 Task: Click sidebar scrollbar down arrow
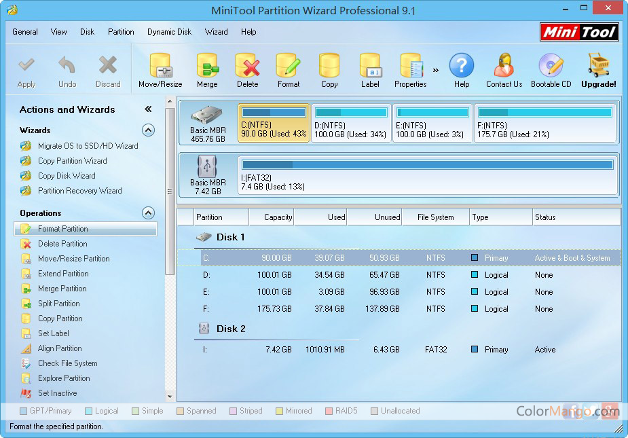[170, 397]
